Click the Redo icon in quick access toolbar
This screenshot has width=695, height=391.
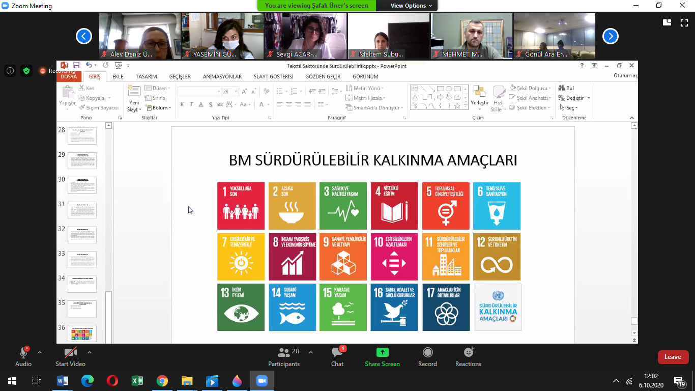(105, 65)
